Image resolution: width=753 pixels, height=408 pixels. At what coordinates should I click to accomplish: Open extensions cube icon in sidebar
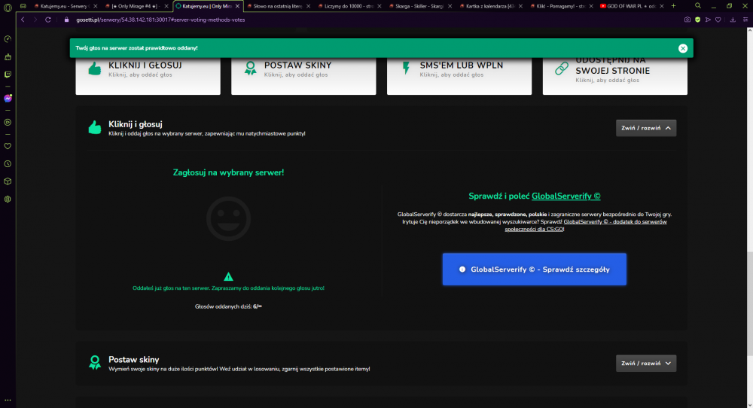pos(8,181)
